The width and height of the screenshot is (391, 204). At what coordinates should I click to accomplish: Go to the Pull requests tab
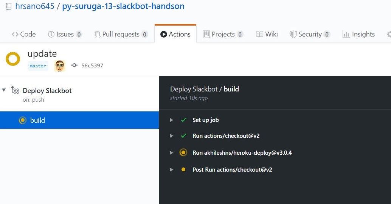point(121,34)
